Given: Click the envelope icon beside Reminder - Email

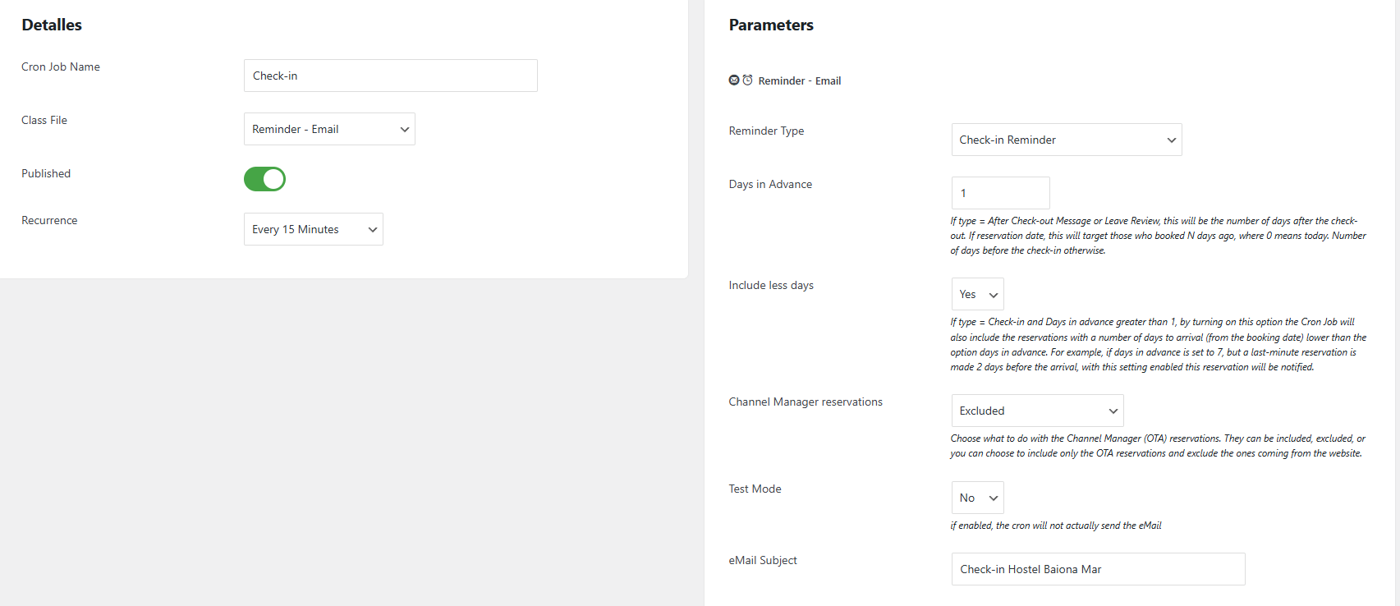Looking at the screenshot, I should coord(734,80).
